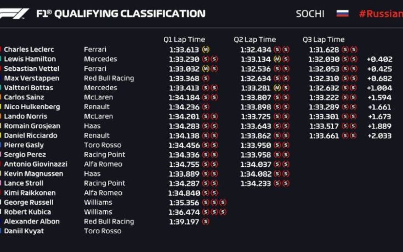Click Hamilton's yellow medium tyre icon in Q2
This screenshot has height=252, width=403.
coord(277,59)
